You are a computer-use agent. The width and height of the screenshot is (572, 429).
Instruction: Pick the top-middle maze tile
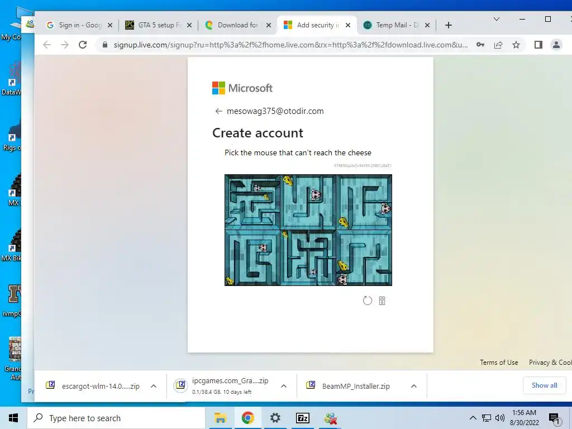point(308,202)
